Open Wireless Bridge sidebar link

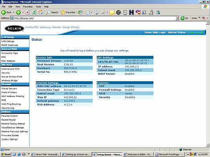tap(9, 80)
